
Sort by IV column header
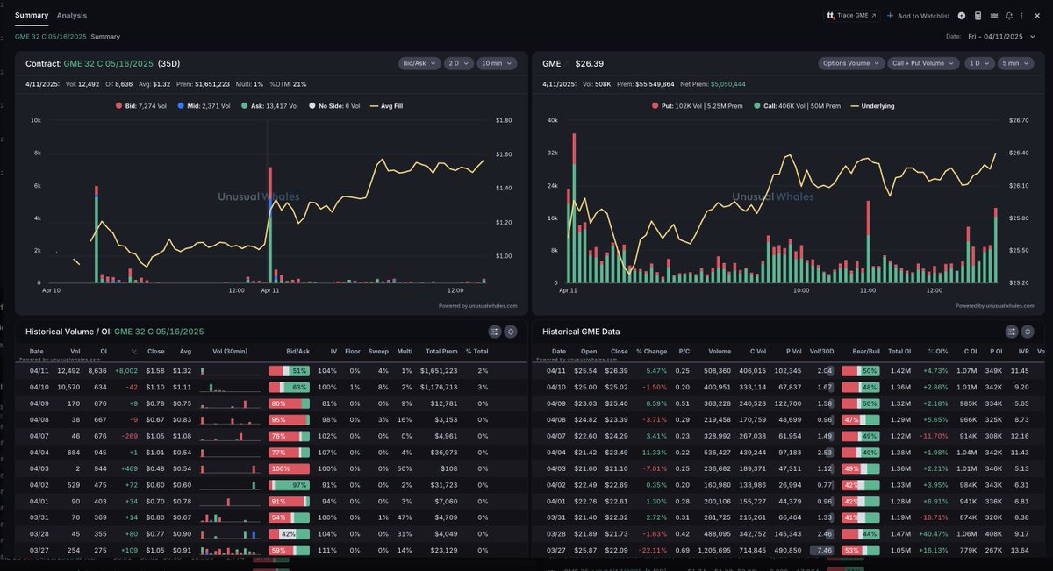point(333,351)
